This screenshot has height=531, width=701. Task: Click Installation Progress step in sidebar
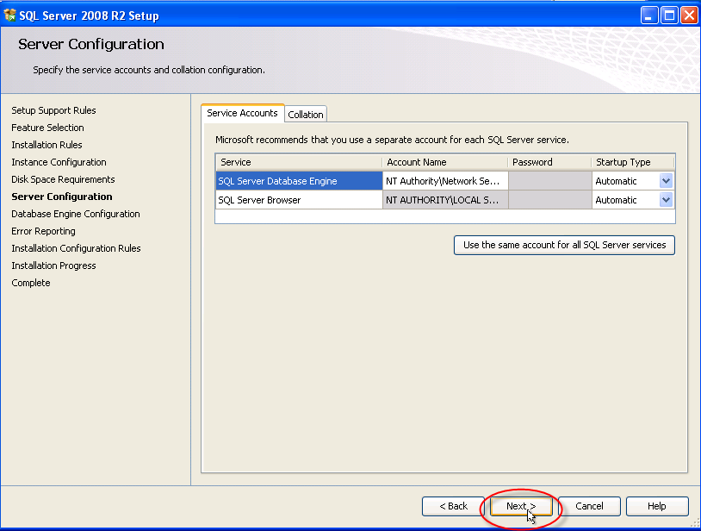(x=53, y=265)
